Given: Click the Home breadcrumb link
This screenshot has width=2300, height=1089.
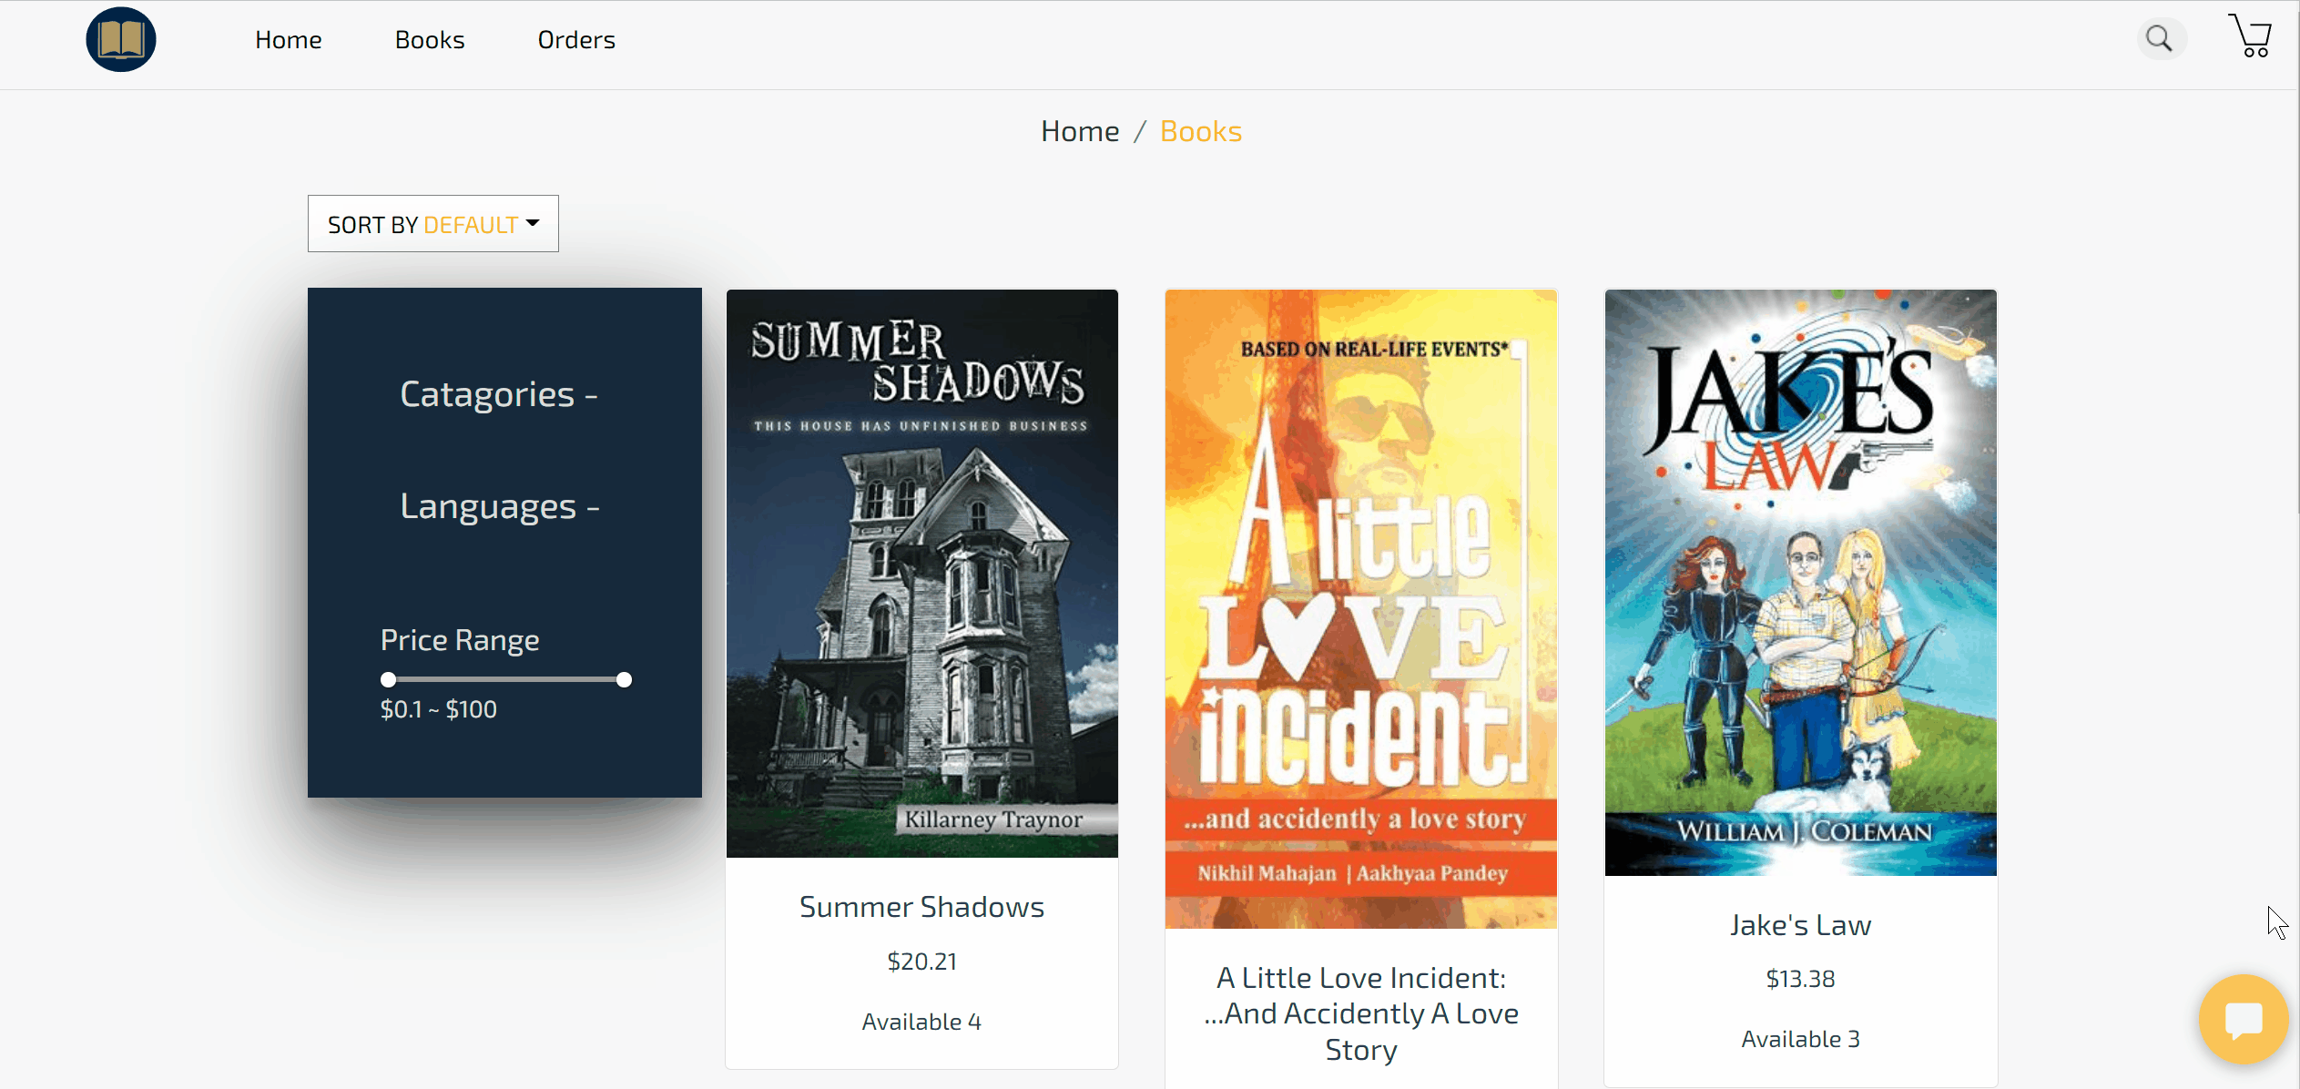Looking at the screenshot, I should pos(1080,132).
